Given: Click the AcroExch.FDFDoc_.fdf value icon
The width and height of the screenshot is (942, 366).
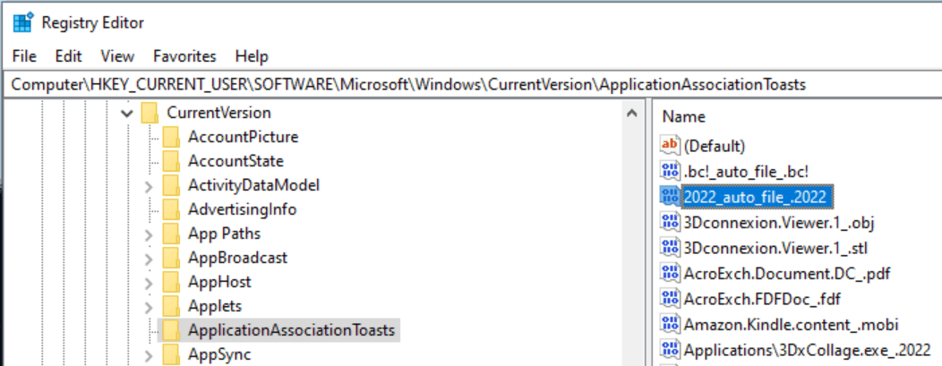Looking at the screenshot, I should (x=670, y=298).
